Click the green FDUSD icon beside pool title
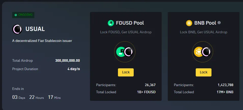The height and width of the screenshot is (110, 243). click(111, 23)
